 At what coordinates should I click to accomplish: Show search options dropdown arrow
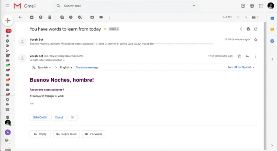194,6
